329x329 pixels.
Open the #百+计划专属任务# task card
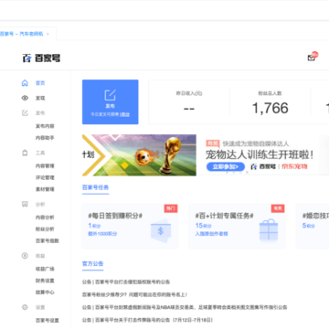tap(237, 226)
